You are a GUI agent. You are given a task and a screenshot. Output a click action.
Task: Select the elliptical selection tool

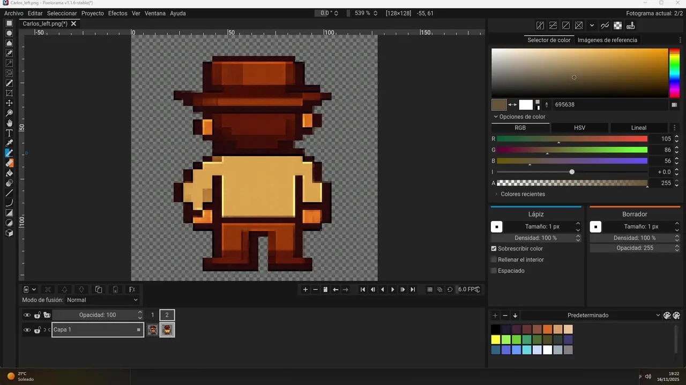click(9, 33)
